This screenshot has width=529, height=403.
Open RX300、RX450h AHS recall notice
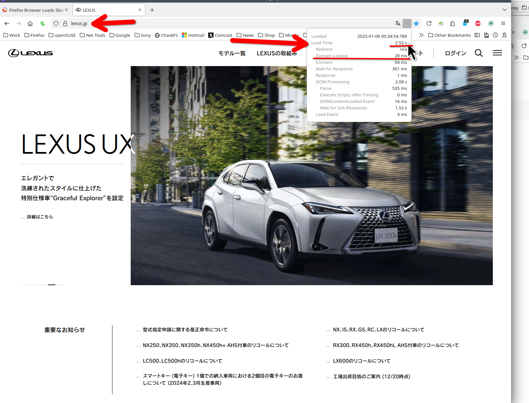tap(396, 345)
